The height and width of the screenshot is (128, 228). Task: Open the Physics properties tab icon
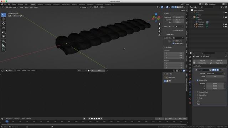tap(190, 89)
